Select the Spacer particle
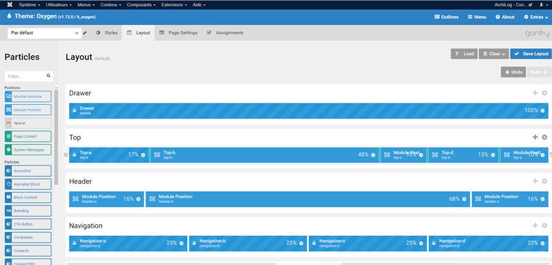Viewport: 552px width, 265px height. (28, 123)
